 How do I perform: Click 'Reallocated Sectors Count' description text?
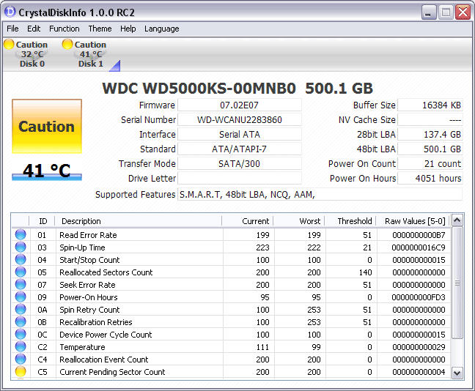point(106,272)
